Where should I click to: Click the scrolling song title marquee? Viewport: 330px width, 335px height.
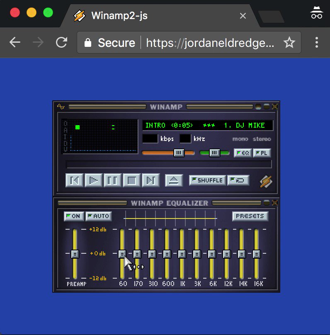pyautogui.click(x=208, y=125)
